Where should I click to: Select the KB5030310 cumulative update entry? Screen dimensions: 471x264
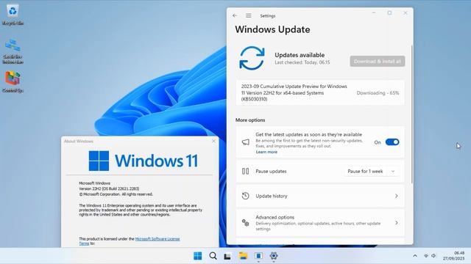(x=320, y=93)
